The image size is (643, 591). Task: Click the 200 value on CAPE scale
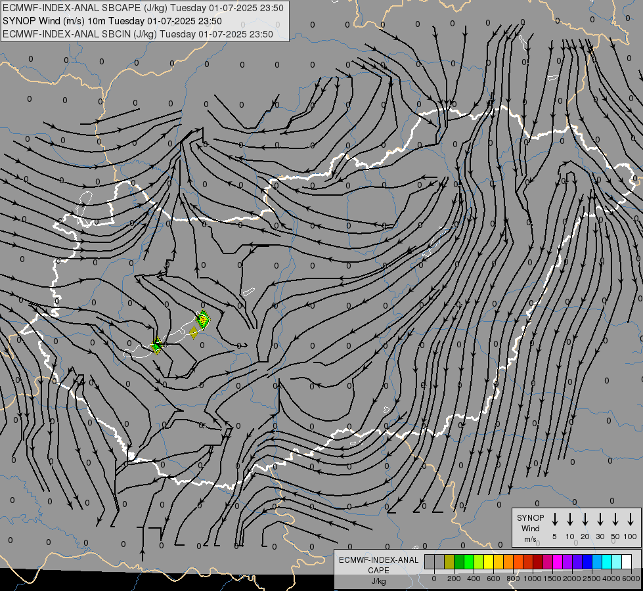(x=454, y=579)
